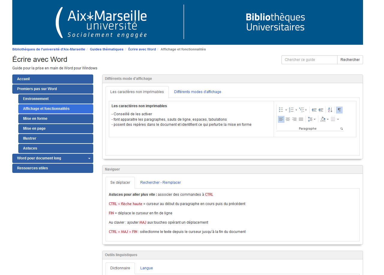Click the Paragraphe dialog launcher icon

[x=341, y=129]
